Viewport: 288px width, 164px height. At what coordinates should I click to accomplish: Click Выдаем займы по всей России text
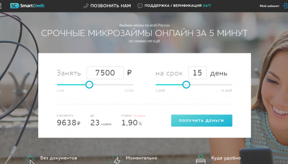pos(144,25)
